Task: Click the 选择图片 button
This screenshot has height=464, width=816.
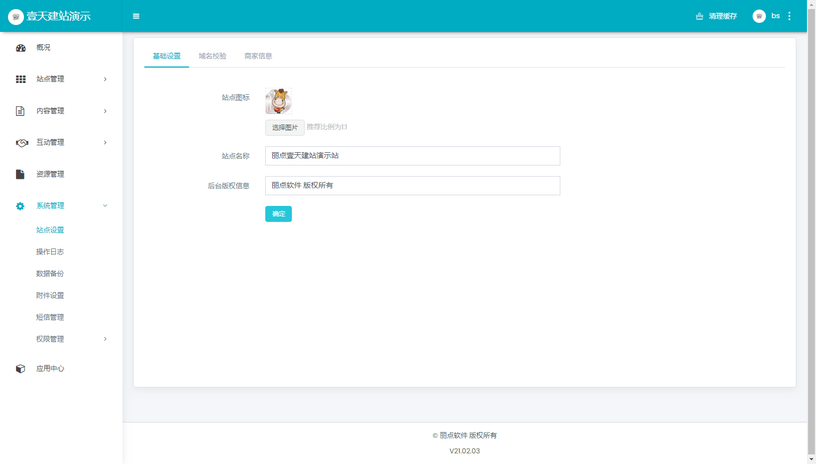Action: [x=285, y=128]
